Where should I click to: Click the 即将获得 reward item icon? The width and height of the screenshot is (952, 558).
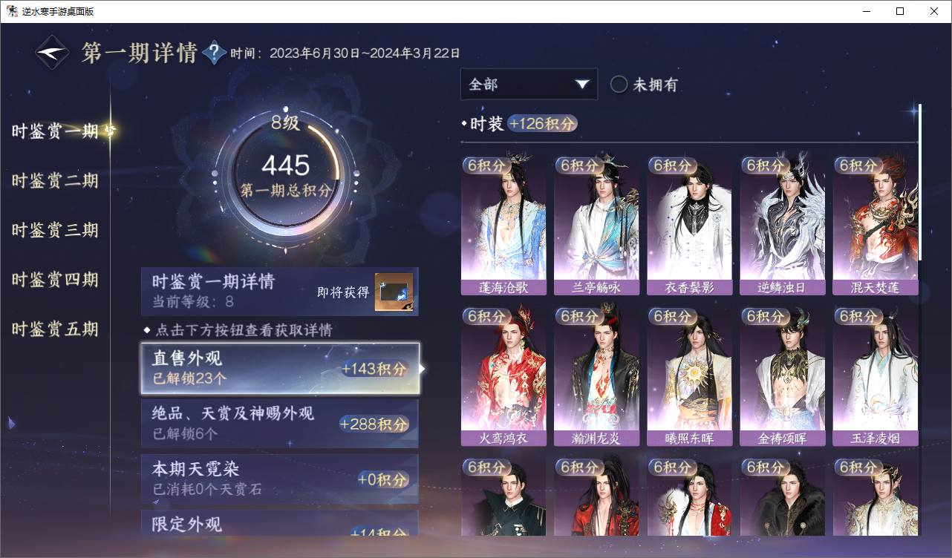point(394,292)
